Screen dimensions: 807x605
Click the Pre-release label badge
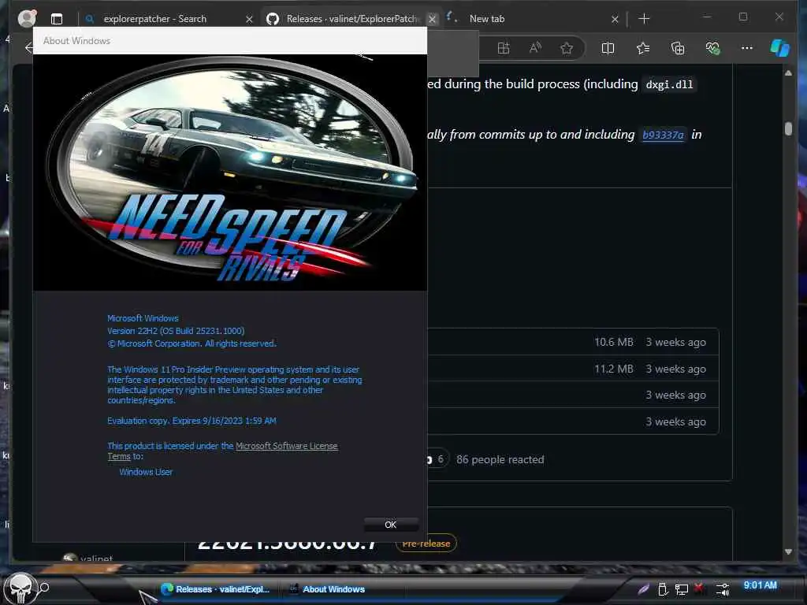tap(426, 544)
